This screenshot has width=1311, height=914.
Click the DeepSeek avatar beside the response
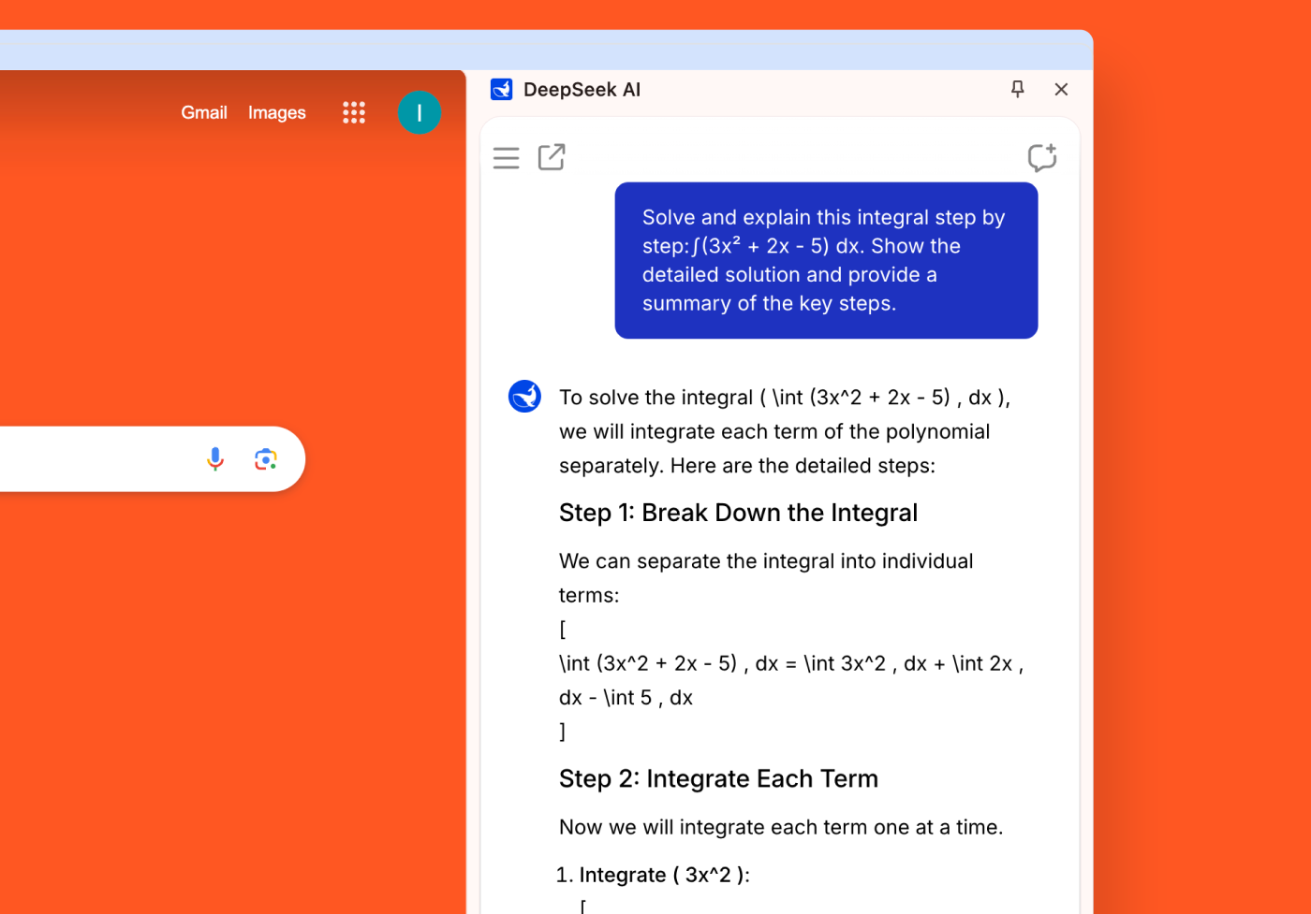coord(524,397)
